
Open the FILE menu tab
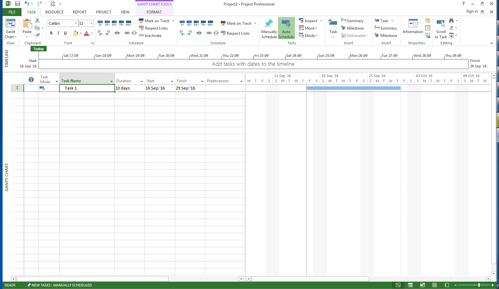12,12
